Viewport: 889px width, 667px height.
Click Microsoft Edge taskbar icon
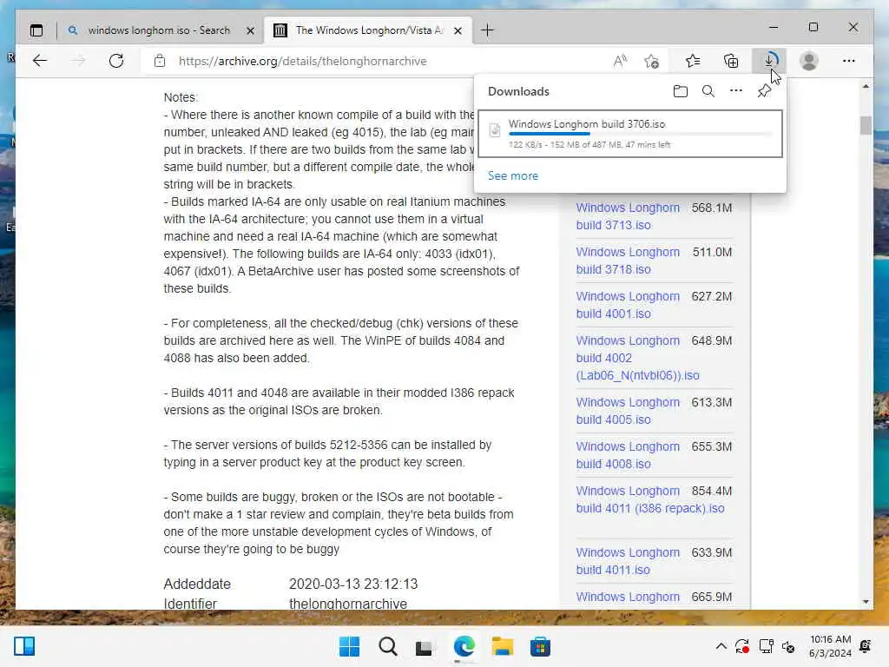coord(464,646)
